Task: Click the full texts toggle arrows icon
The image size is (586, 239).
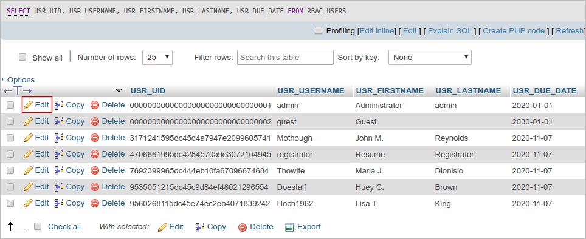Action: pyautogui.click(x=18, y=90)
